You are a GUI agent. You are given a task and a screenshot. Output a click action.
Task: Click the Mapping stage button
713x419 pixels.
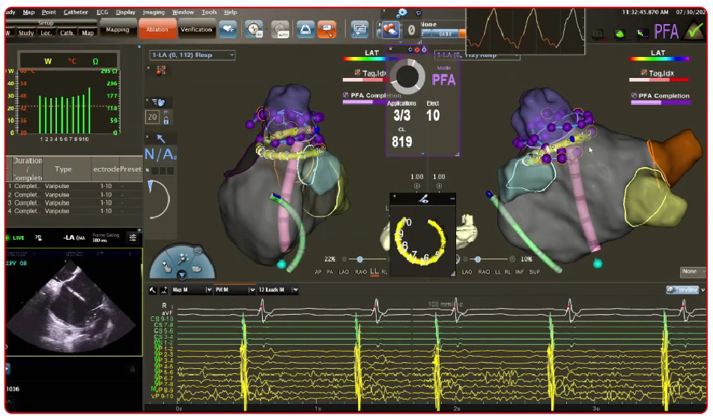click(118, 30)
